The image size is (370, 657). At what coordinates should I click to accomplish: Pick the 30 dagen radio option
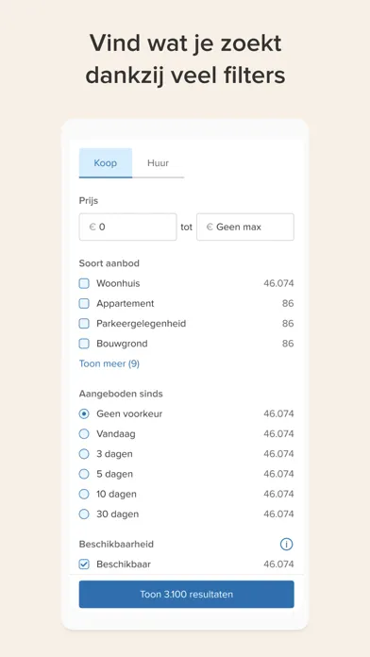click(x=84, y=514)
